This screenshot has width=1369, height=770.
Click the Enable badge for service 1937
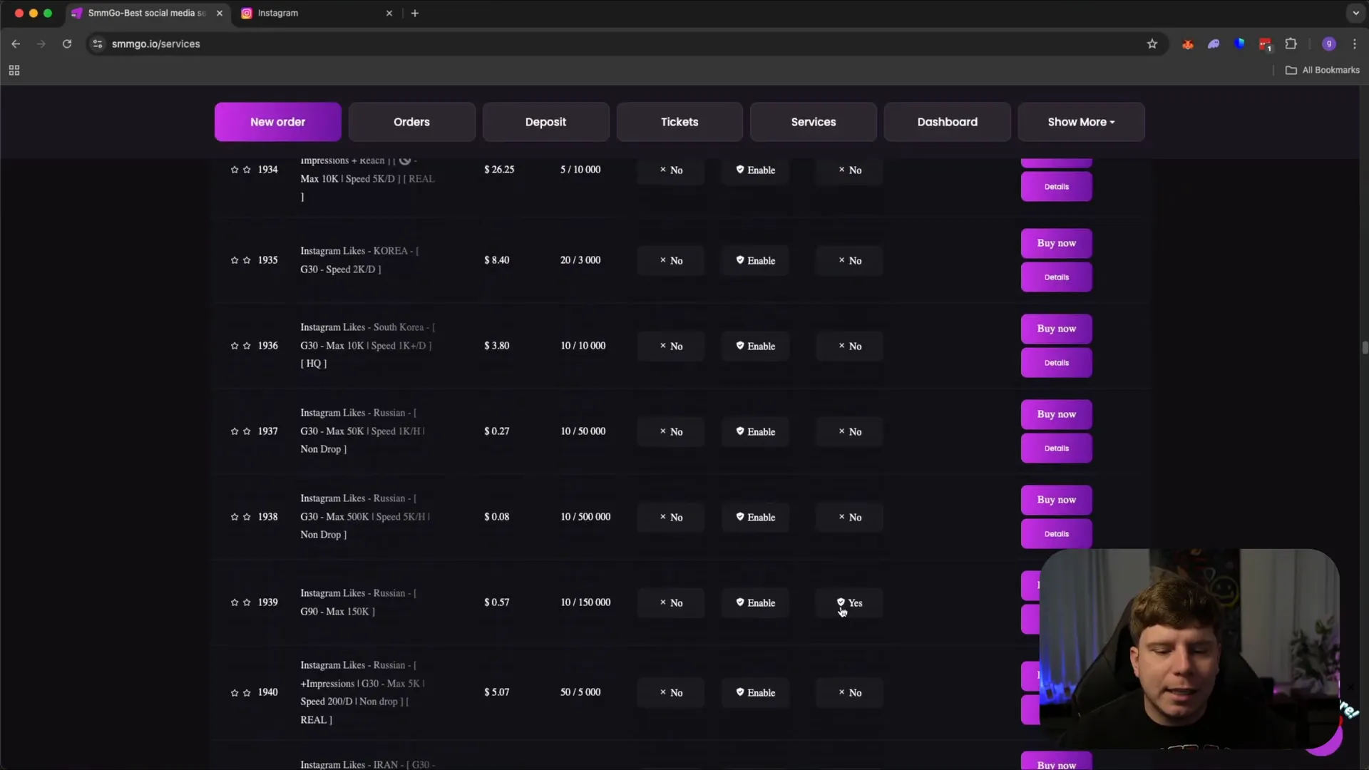tap(755, 432)
